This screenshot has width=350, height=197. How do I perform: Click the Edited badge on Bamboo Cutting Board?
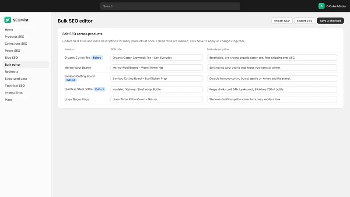(x=70, y=80)
